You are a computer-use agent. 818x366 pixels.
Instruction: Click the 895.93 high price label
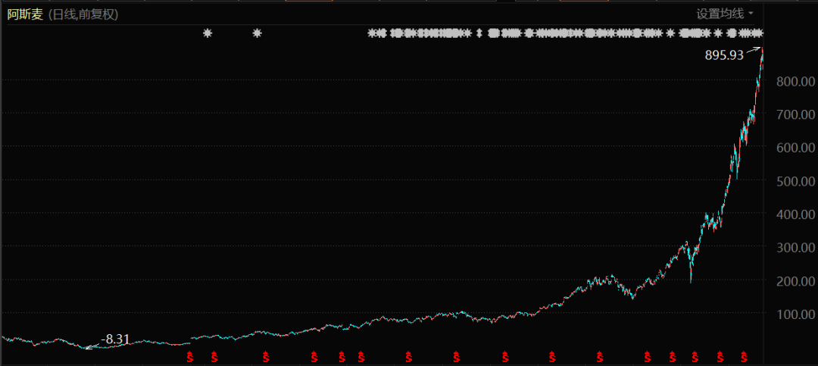(723, 55)
